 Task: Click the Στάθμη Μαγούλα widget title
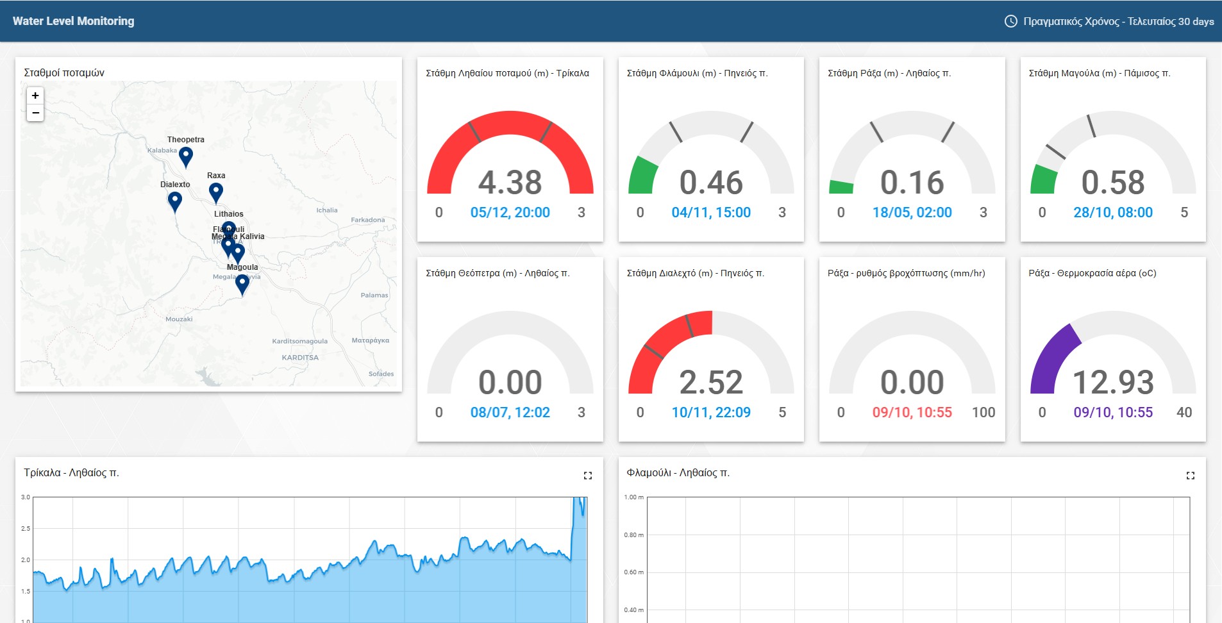coord(1100,73)
